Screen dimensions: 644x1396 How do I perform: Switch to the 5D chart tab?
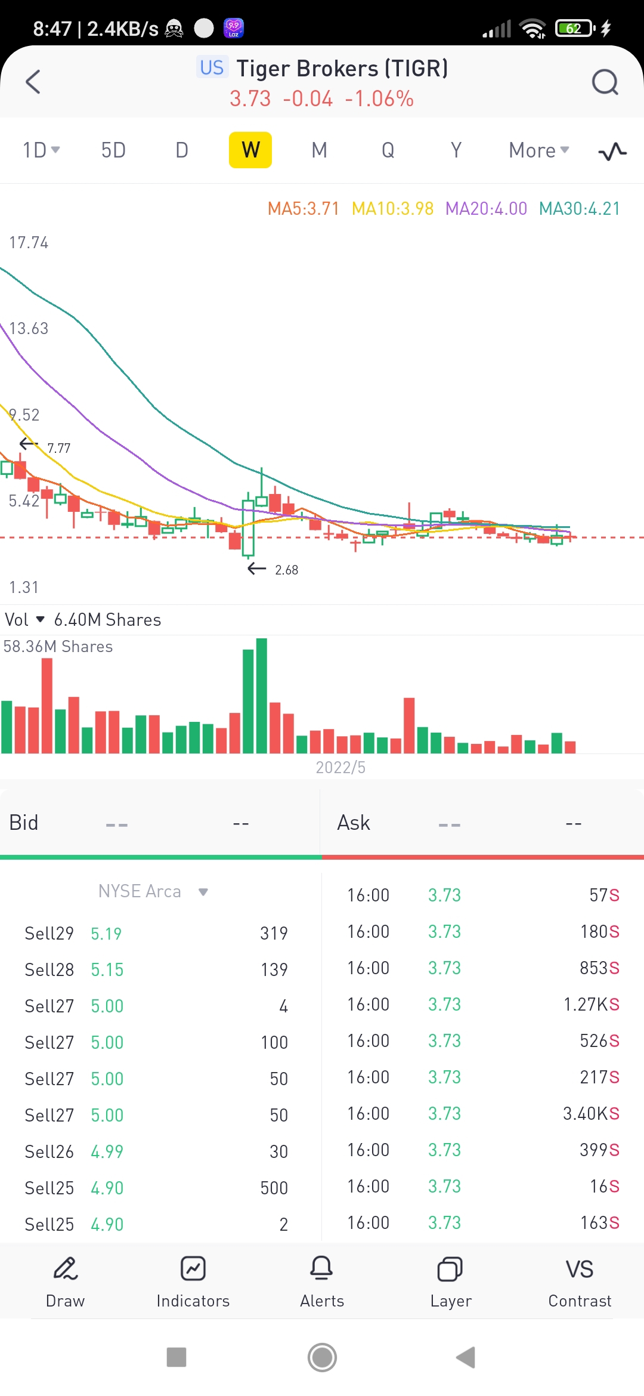click(113, 150)
